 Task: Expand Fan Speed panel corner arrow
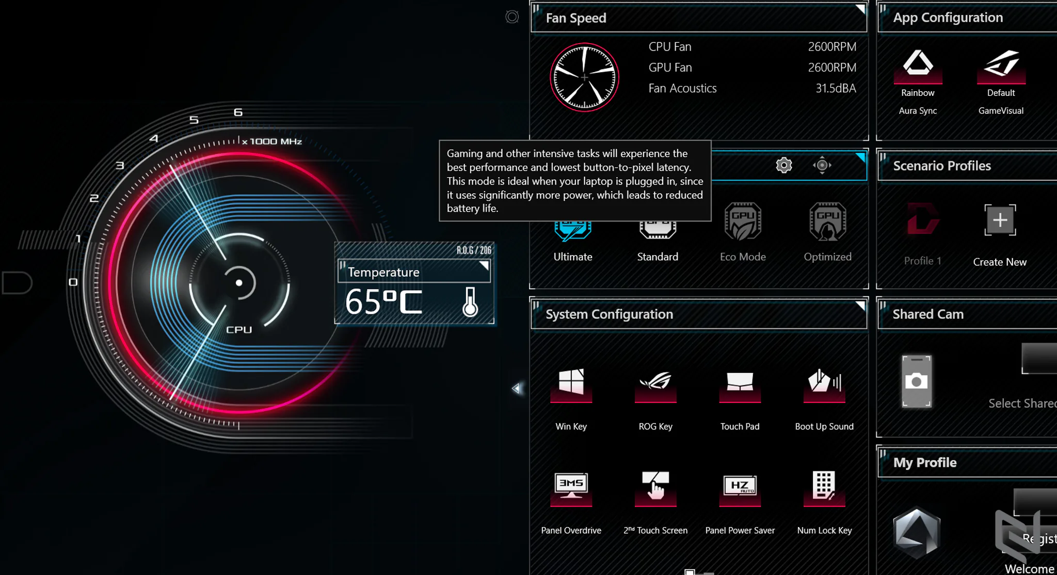(x=860, y=9)
